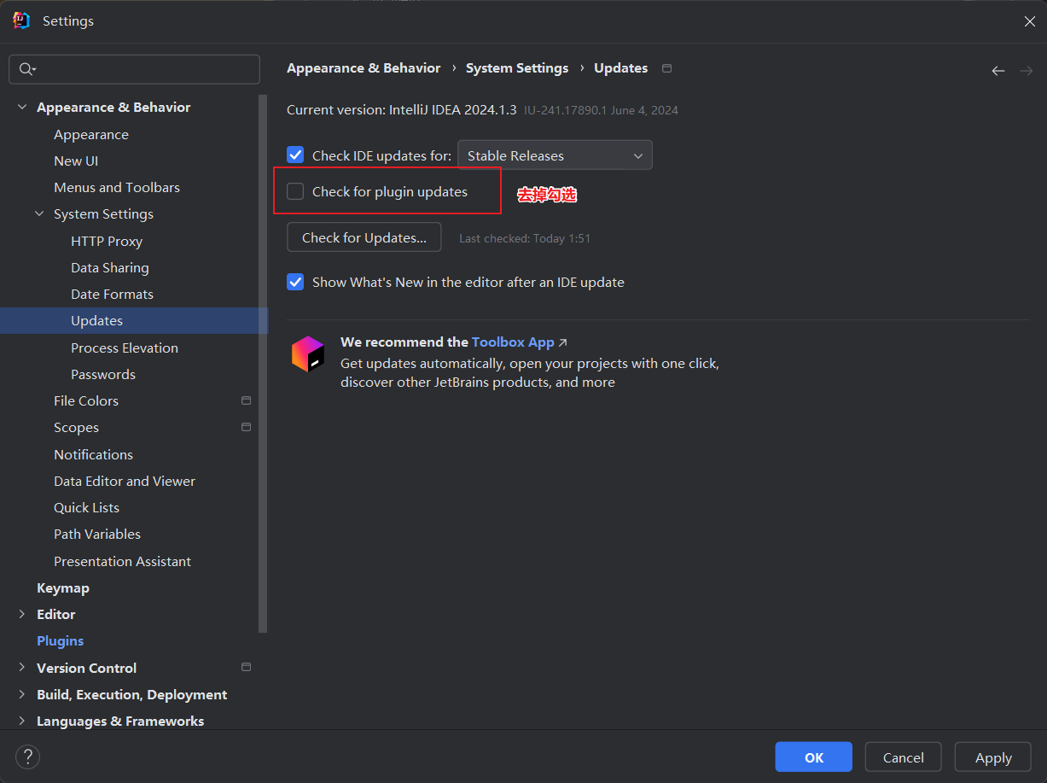This screenshot has height=783, width=1047.
Task: Click the settings tree vertical scrollbar
Action: click(264, 363)
